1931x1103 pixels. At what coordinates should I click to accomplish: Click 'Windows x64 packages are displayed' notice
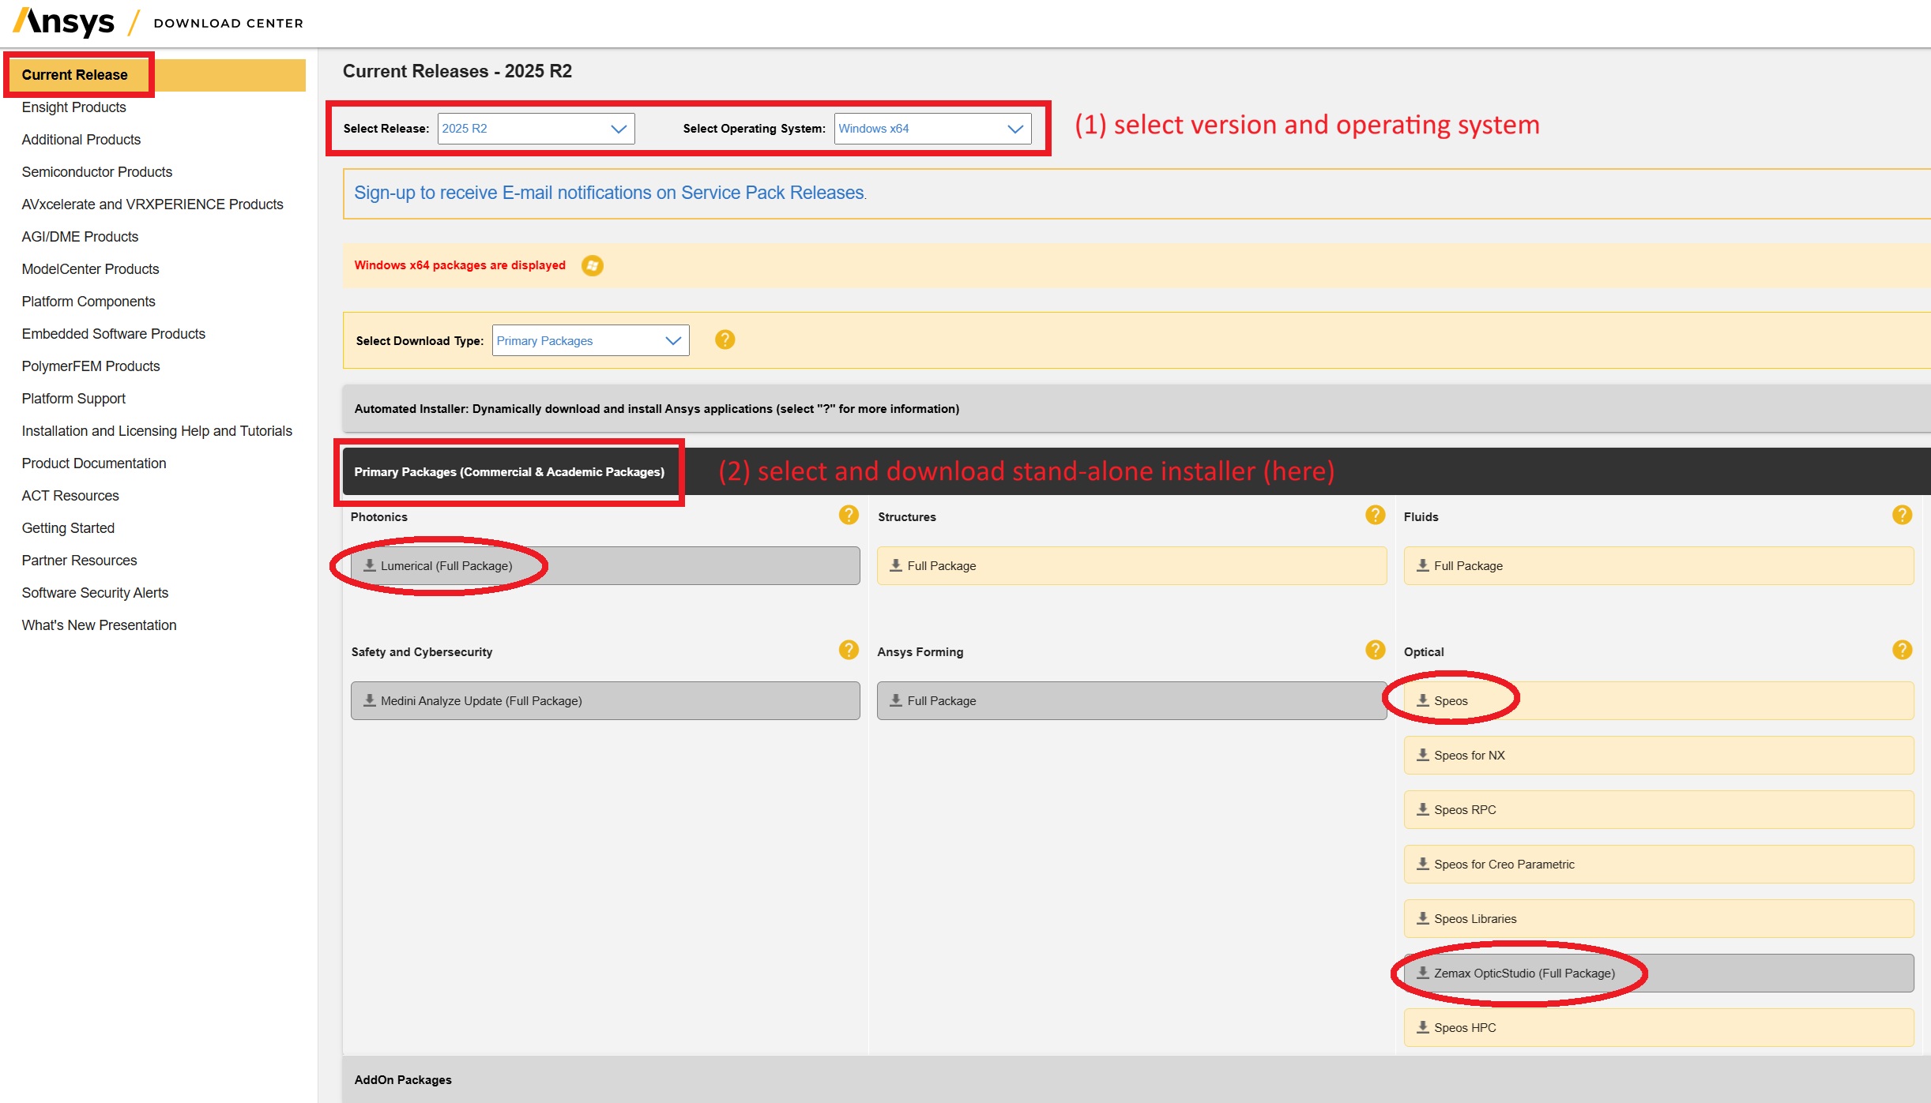point(460,265)
